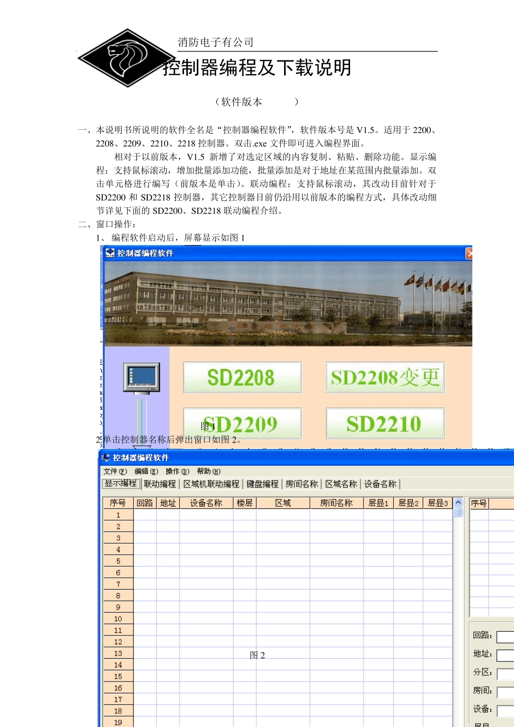The width and height of the screenshot is (514, 727).
Task: Click the 设备 input field
Action: pos(505,711)
